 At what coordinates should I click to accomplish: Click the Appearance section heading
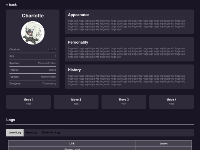(79, 15)
